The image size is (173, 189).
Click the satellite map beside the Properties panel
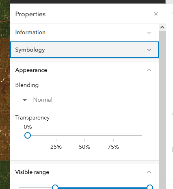click(x=5, y=95)
